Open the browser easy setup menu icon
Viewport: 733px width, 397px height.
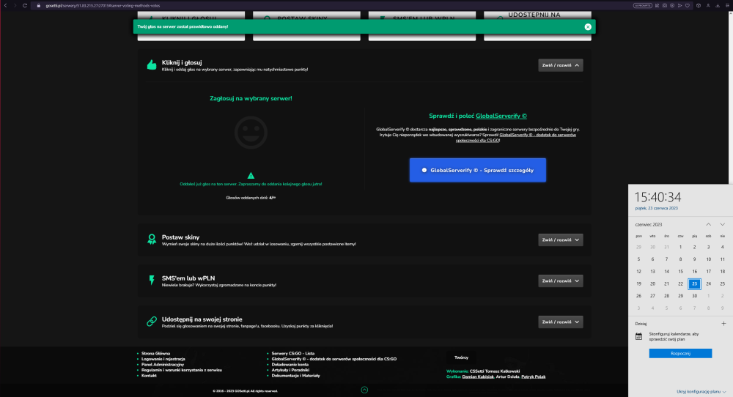pyautogui.click(x=727, y=6)
